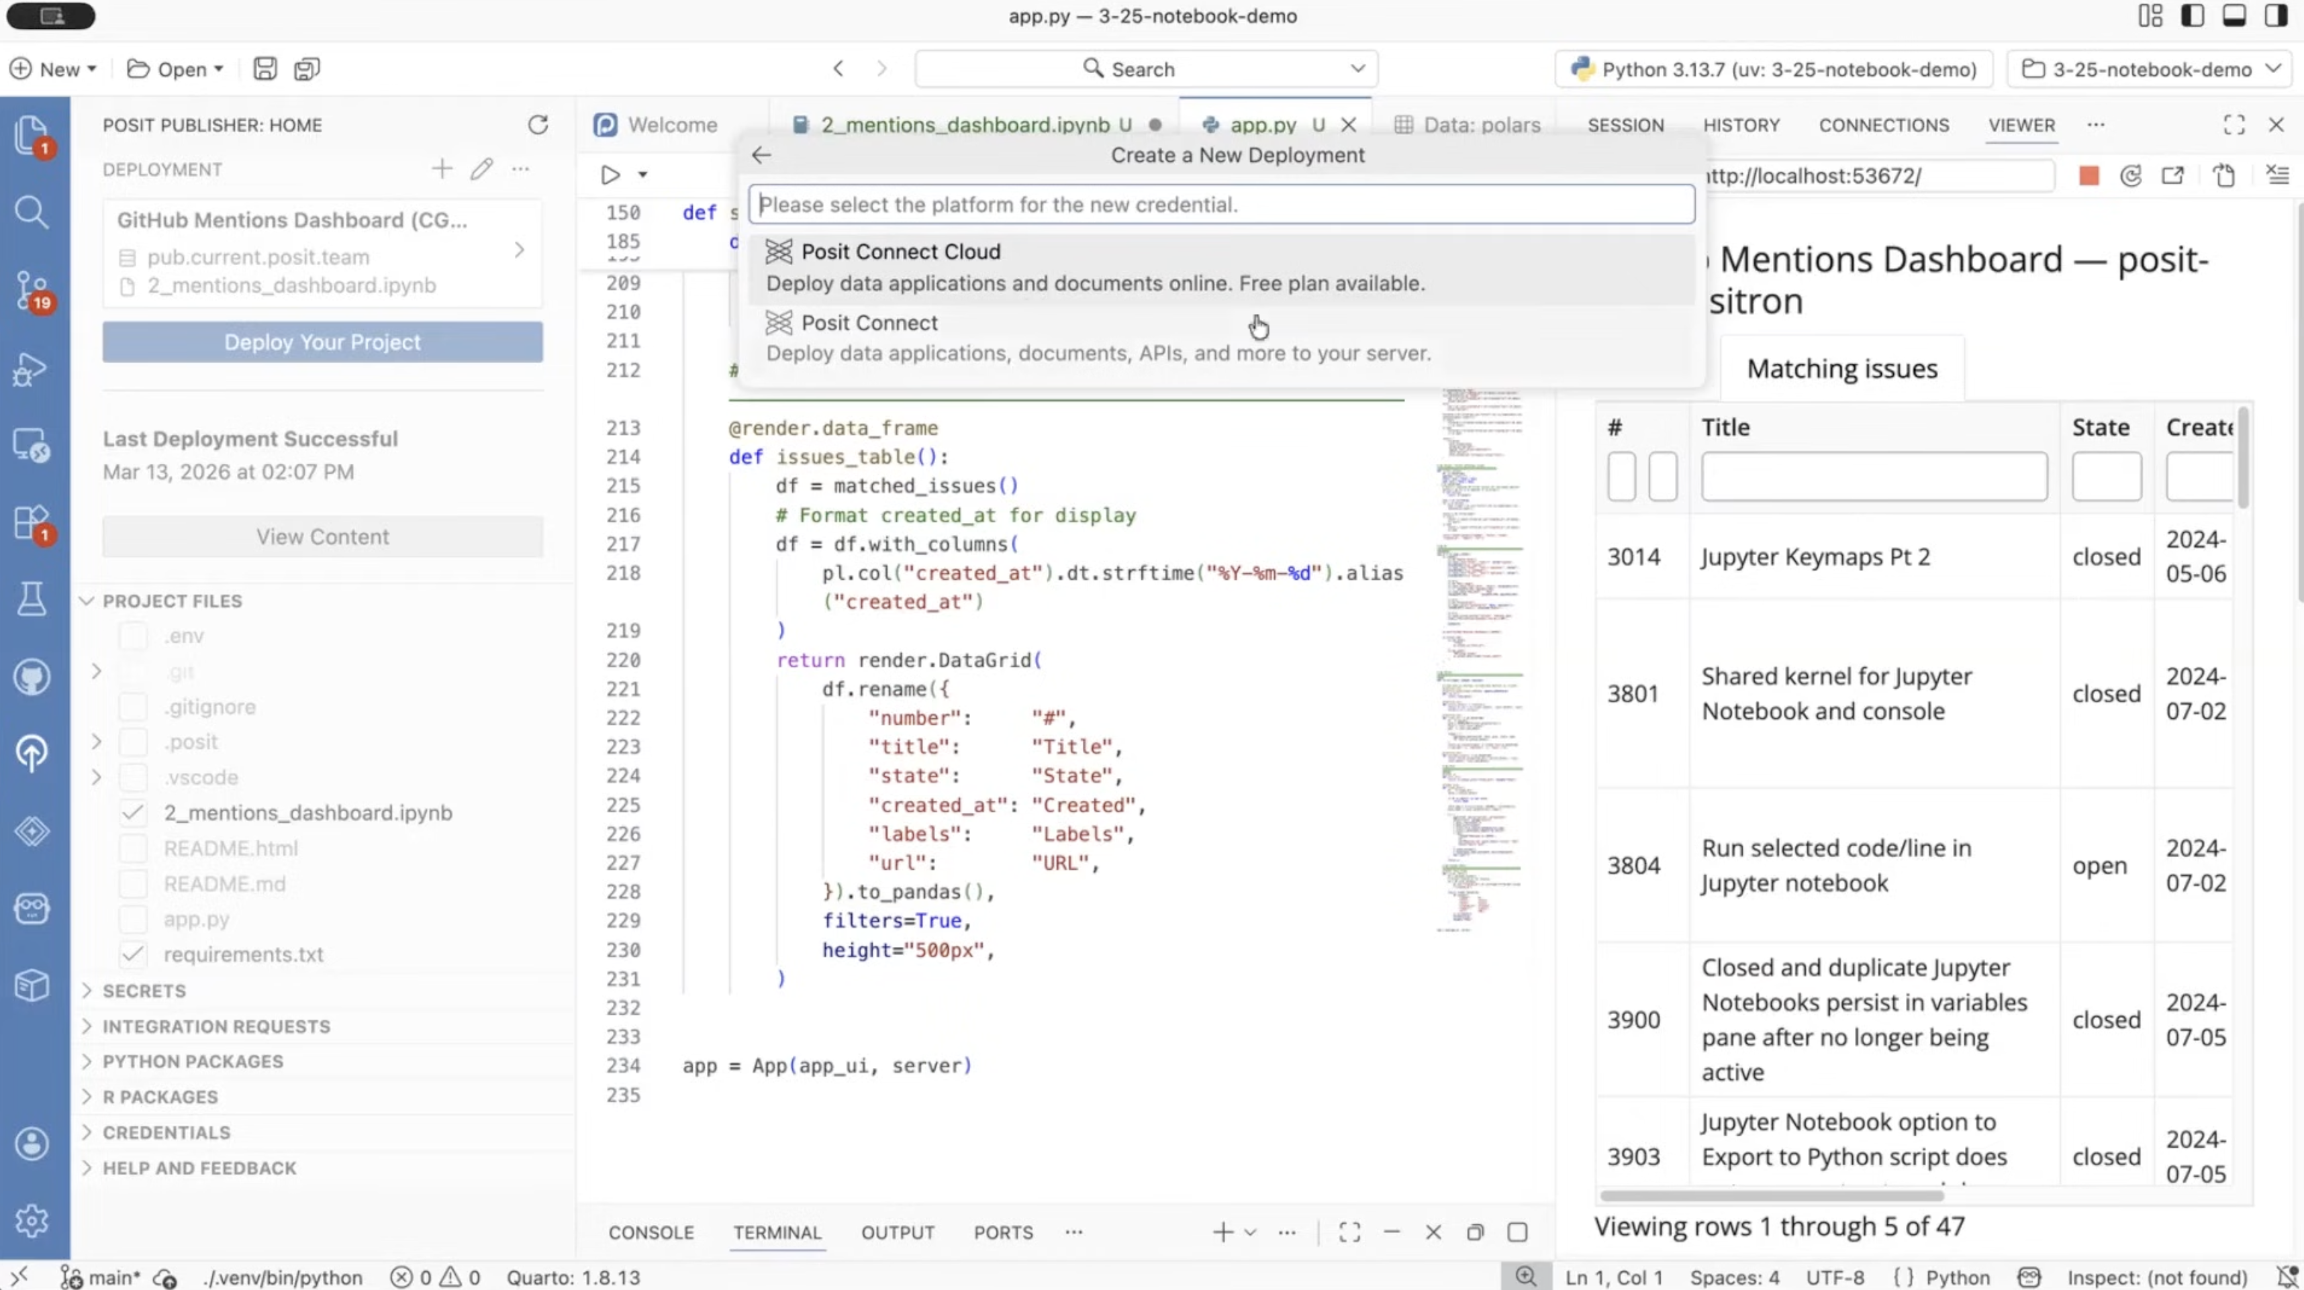The height and width of the screenshot is (1290, 2304).
Task: Open the Positron Assistant robot icon
Action: coord(32,908)
